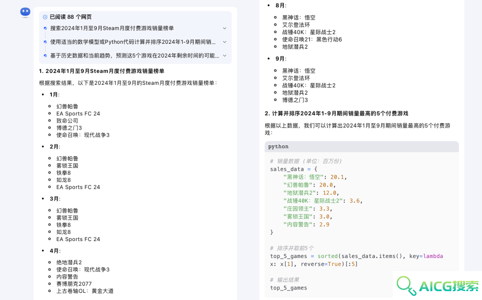Click 幻兽帕鲁 under 3月
Image resolution: width=482 pixels, height=300 pixels.
click(x=67, y=211)
